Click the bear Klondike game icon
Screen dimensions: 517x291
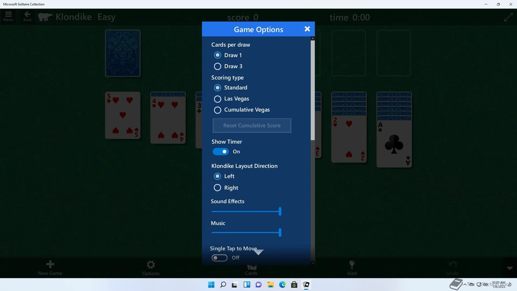click(x=45, y=16)
